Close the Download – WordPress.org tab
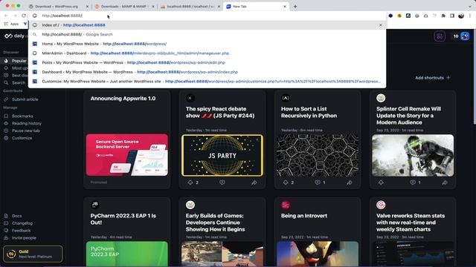476x267 pixels. [88, 7]
